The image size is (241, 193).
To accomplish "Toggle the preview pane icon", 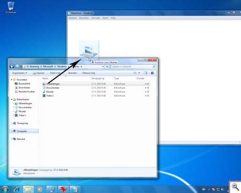I will click(x=146, y=73).
